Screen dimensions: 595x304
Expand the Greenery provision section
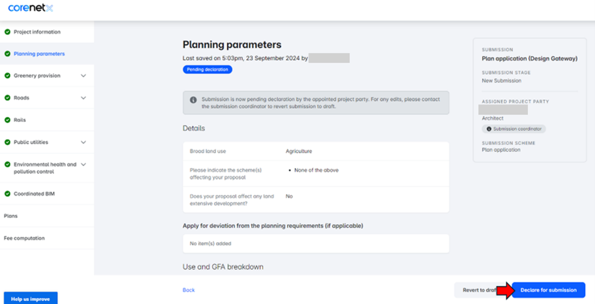(x=84, y=76)
